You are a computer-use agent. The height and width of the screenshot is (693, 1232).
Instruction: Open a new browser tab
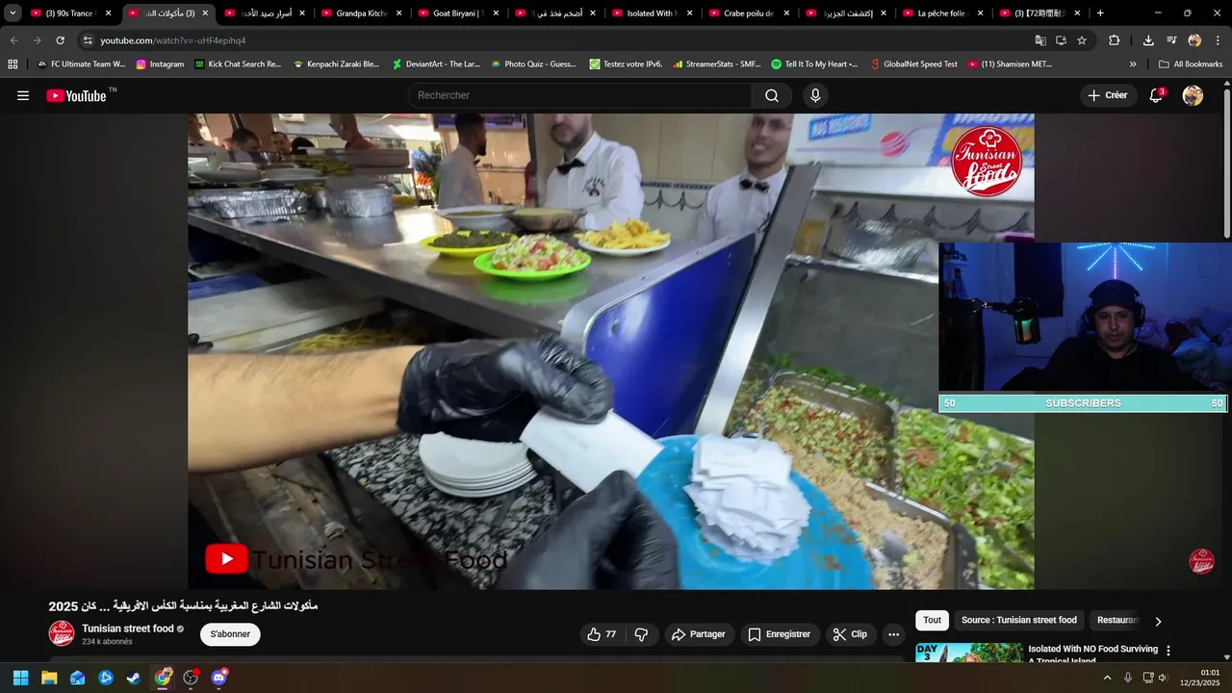[x=1100, y=13]
